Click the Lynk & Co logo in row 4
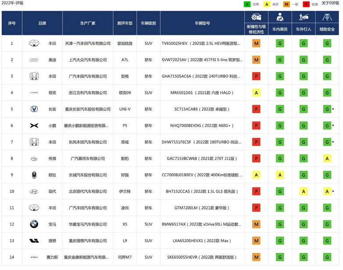Screen dimensions: 343x270 [34, 93]
